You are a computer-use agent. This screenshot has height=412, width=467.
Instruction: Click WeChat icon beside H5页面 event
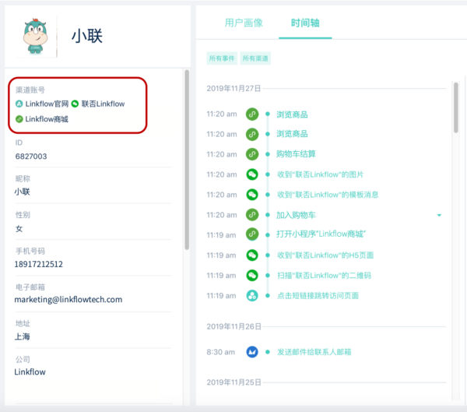tap(252, 255)
